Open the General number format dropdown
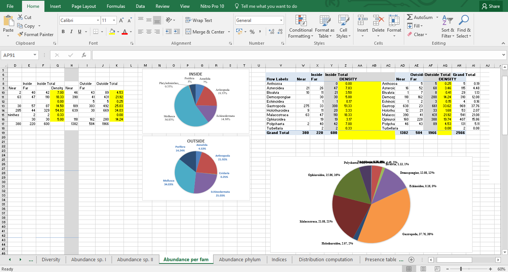Viewport: 508px width, 272px height. tap(281, 20)
